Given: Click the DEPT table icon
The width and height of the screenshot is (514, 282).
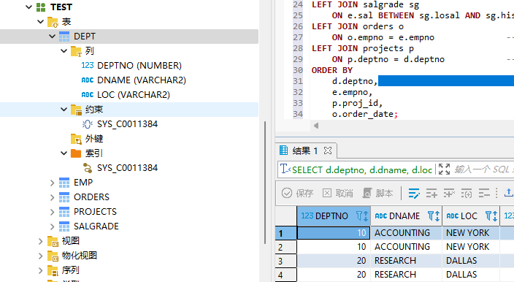Looking at the screenshot, I should click(x=64, y=37).
